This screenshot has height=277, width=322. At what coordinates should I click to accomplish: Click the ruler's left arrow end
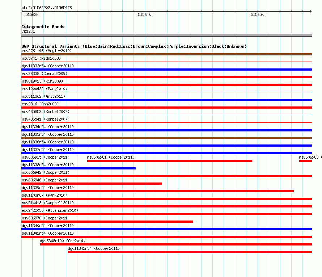tap(22, 11)
